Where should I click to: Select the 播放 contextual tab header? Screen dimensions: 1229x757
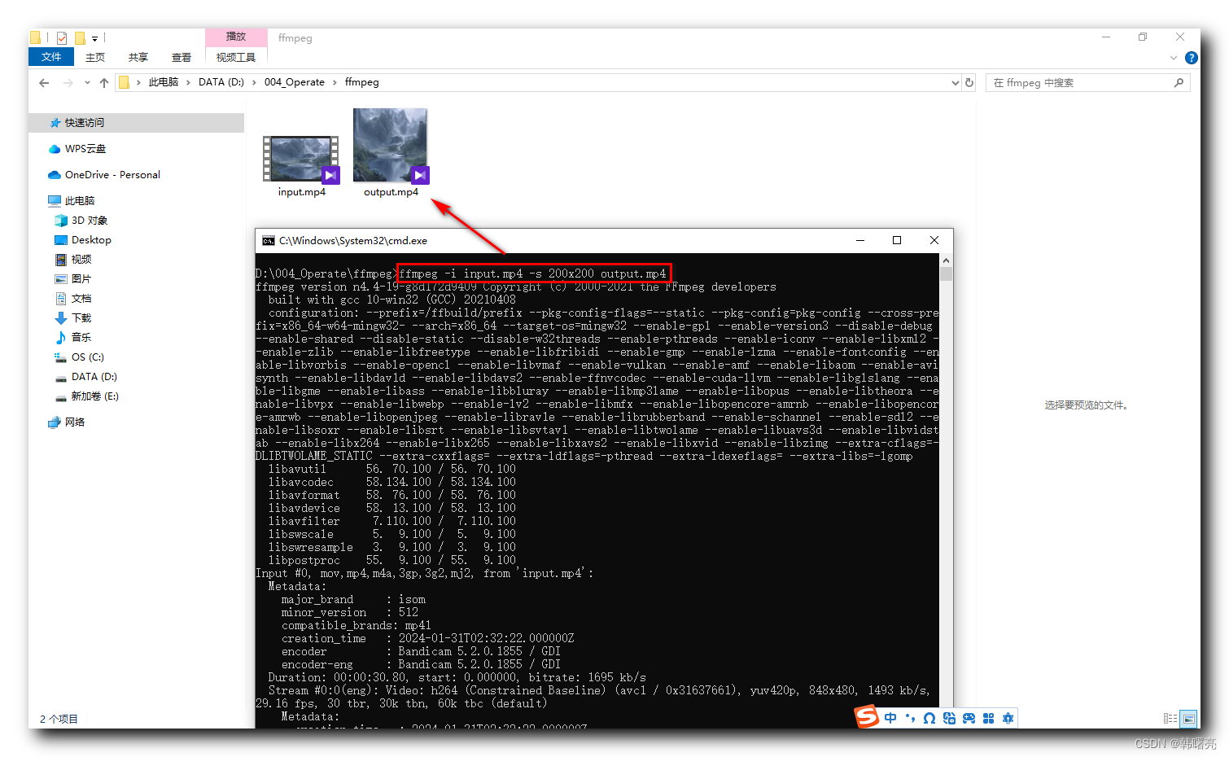click(x=236, y=37)
